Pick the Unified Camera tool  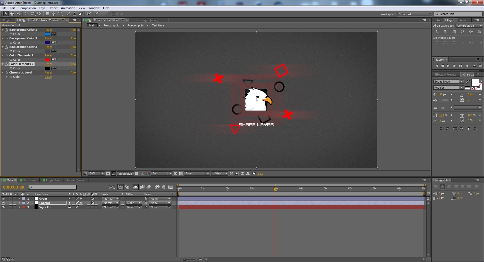(33, 14)
